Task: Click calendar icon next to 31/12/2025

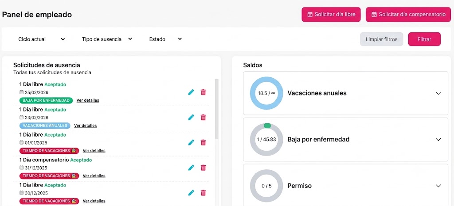Action: [x=21, y=168]
